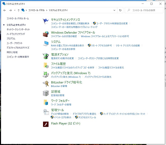Open the ワーク フォルダー folder icon

[x=46, y=102]
